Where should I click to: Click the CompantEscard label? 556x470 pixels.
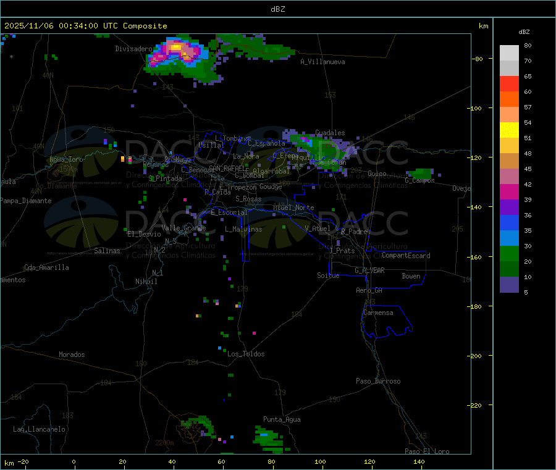point(406,256)
